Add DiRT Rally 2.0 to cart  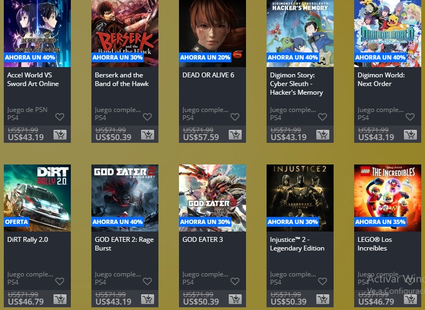tap(60, 299)
